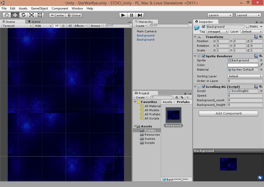
Task: Use the color eyedropper tool
Action: tap(261, 65)
